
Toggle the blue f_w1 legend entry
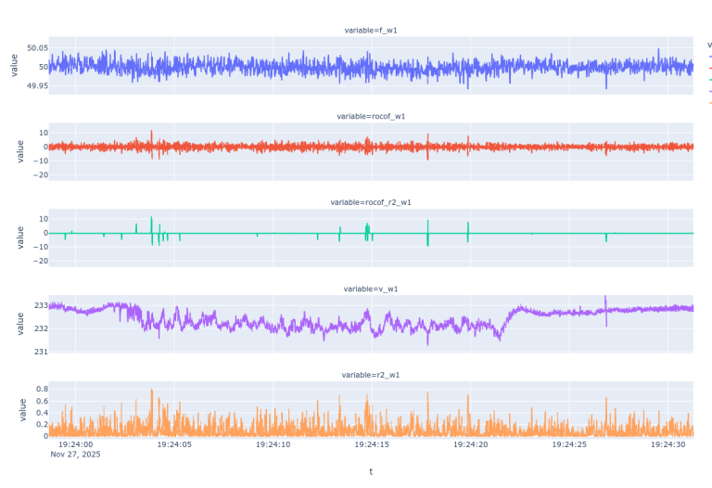click(x=709, y=57)
